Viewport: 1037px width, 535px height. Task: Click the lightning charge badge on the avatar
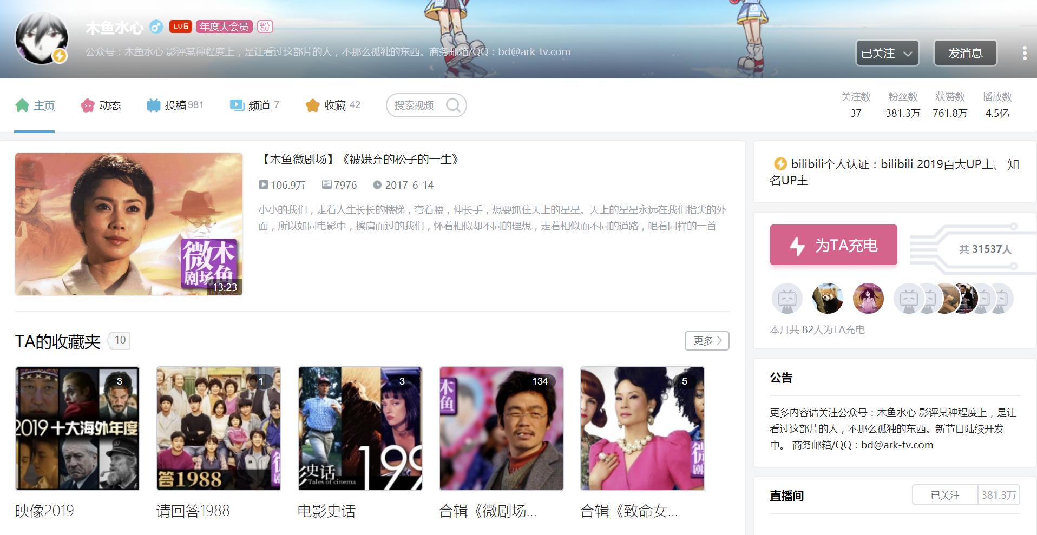tap(59, 56)
